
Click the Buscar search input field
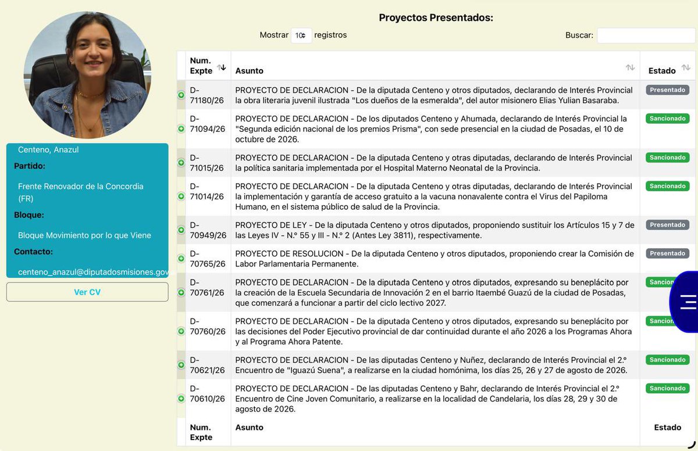click(646, 35)
